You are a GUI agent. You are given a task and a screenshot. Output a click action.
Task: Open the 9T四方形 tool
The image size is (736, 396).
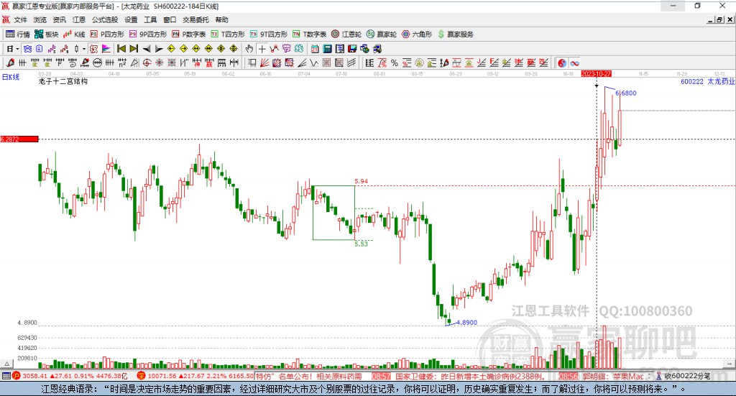click(x=269, y=34)
